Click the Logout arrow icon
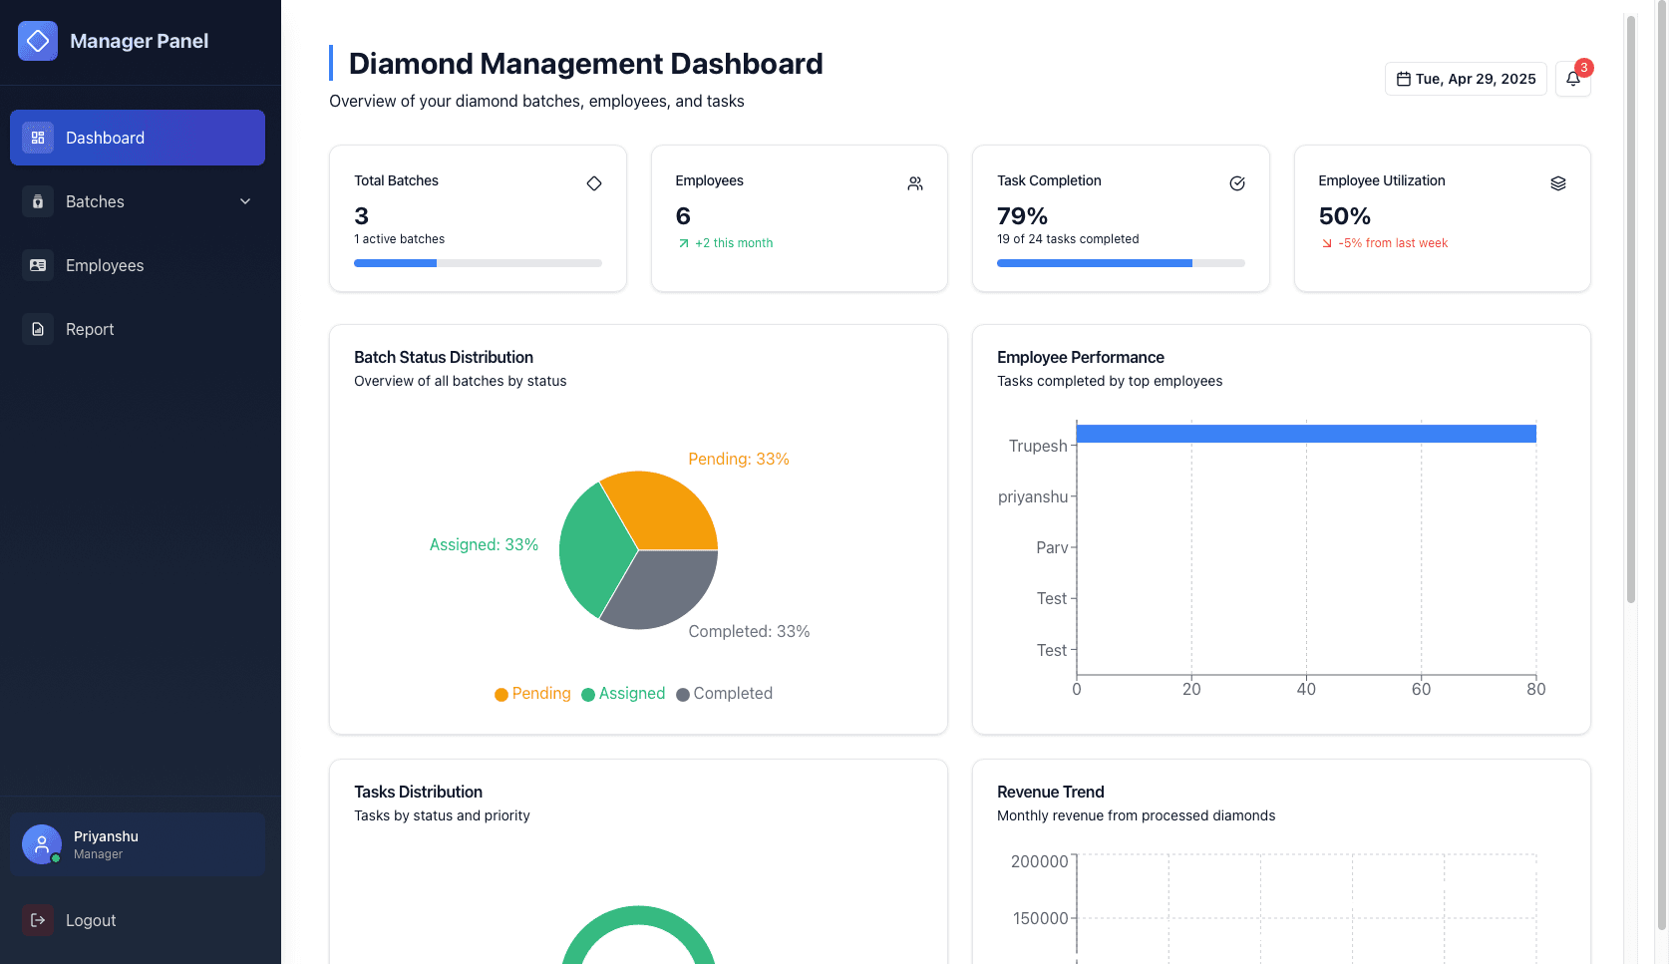Viewport: 1669px width, 964px height. (38, 920)
